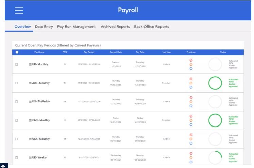Click the red error icon in CAN - Monthly row
The width and height of the screenshot is (254, 168).
pyautogui.click(x=191, y=116)
